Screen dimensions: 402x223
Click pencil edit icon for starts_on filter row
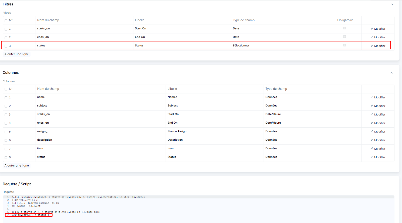click(x=372, y=29)
